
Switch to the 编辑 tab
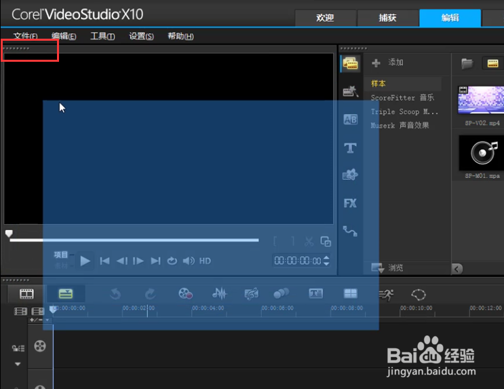click(x=450, y=18)
